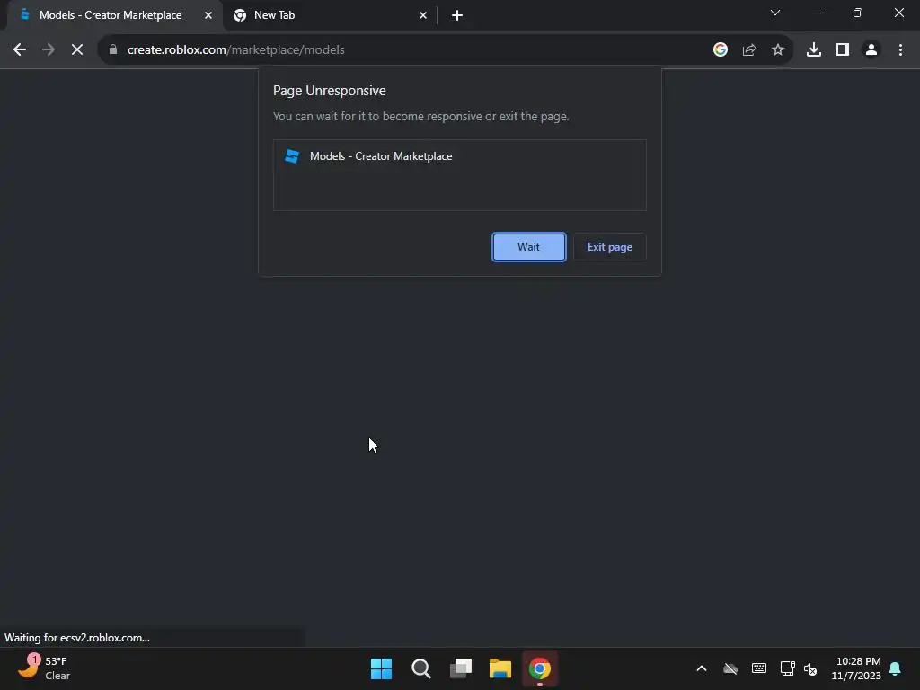Click the address bar URL create.roblox.com
Image resolution: width=920 pixels, height=690 pixels.
coord(236,50)
